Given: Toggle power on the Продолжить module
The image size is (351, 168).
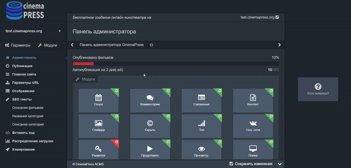Looking at the screenshot, I should click(168, 142).
